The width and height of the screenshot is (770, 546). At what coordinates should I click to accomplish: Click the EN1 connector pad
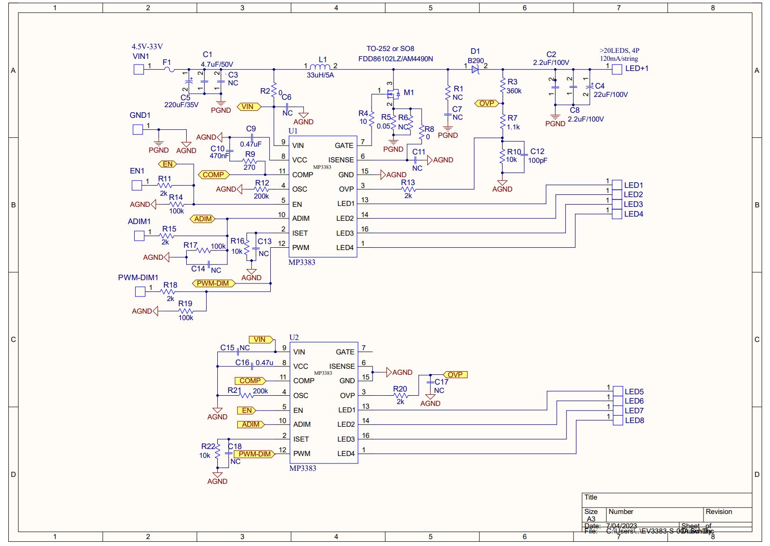pyautogui.click(x=137, y=186)
